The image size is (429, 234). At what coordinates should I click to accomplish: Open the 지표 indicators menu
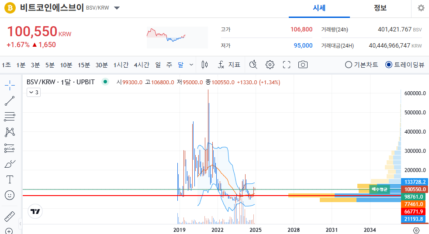[x=229, y=65]
